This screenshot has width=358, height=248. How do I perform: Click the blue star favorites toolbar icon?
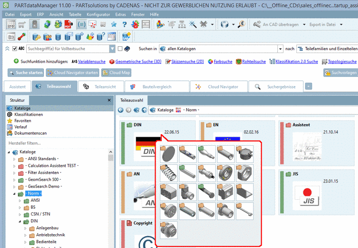(114, 24)
